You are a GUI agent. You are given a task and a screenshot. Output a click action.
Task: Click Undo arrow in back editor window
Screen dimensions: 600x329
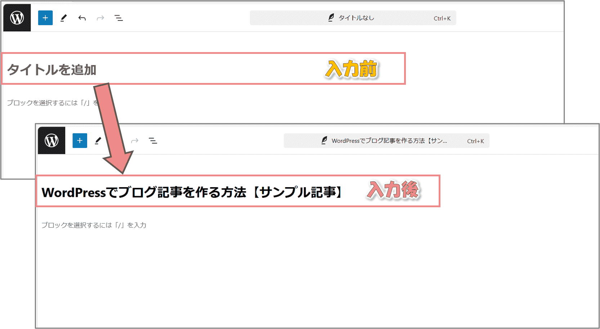coord(82,18)
